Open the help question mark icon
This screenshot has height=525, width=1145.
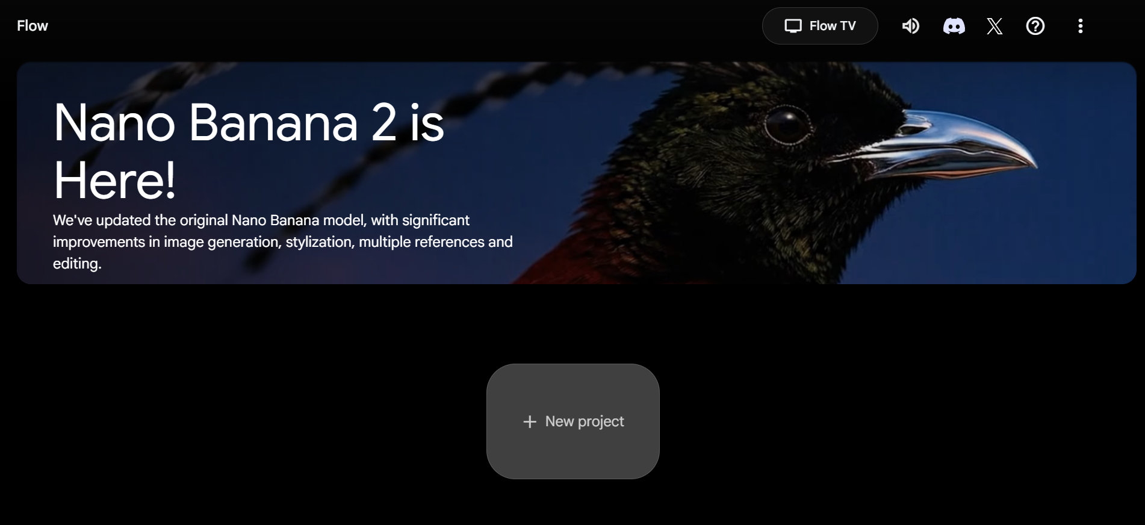(1035, 26)
